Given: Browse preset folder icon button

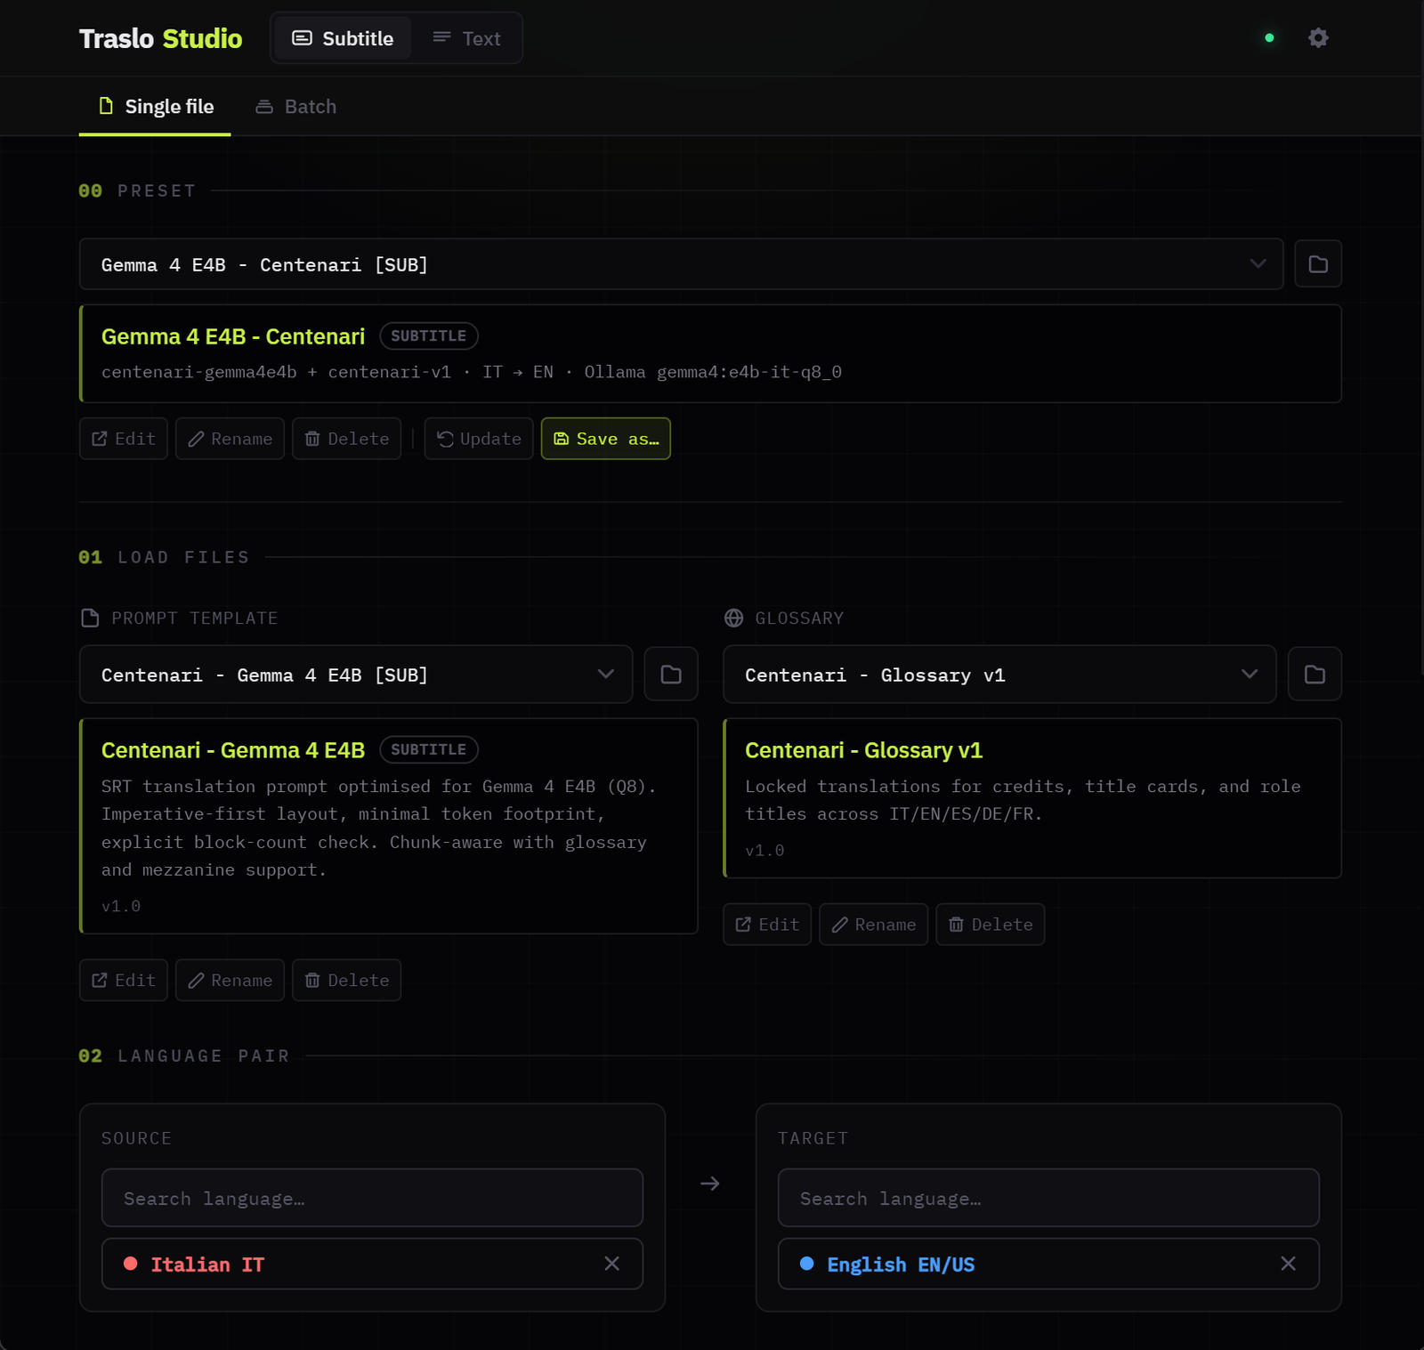Looking at the screenshot, I should coord(1318,264).
